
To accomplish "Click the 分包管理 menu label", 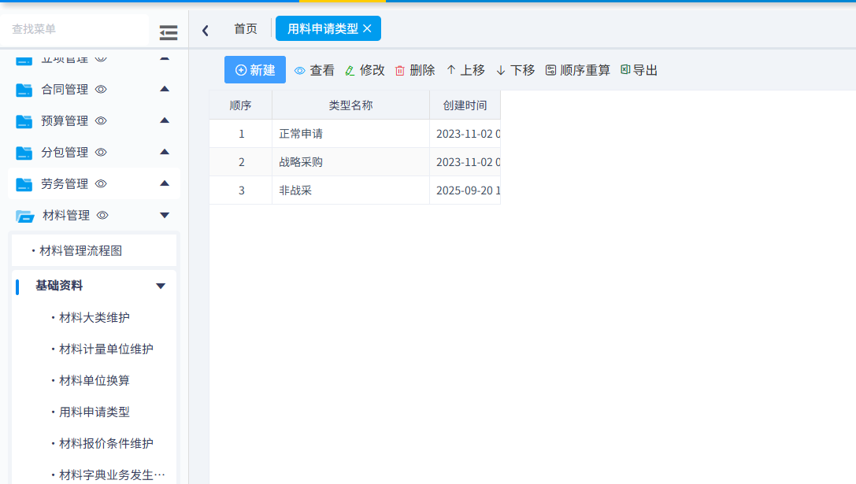I will click(x=65, y=152).
